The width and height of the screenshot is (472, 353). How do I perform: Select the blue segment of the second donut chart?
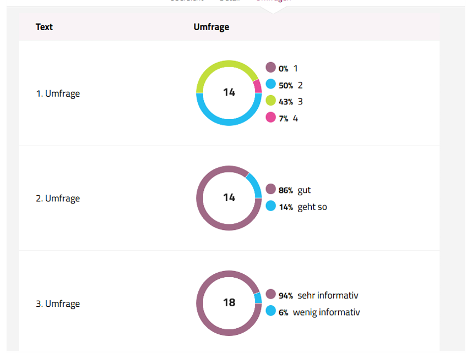(x=254, y=184)
